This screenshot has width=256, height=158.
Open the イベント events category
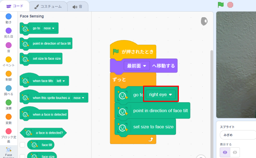[x=8, y=59]
